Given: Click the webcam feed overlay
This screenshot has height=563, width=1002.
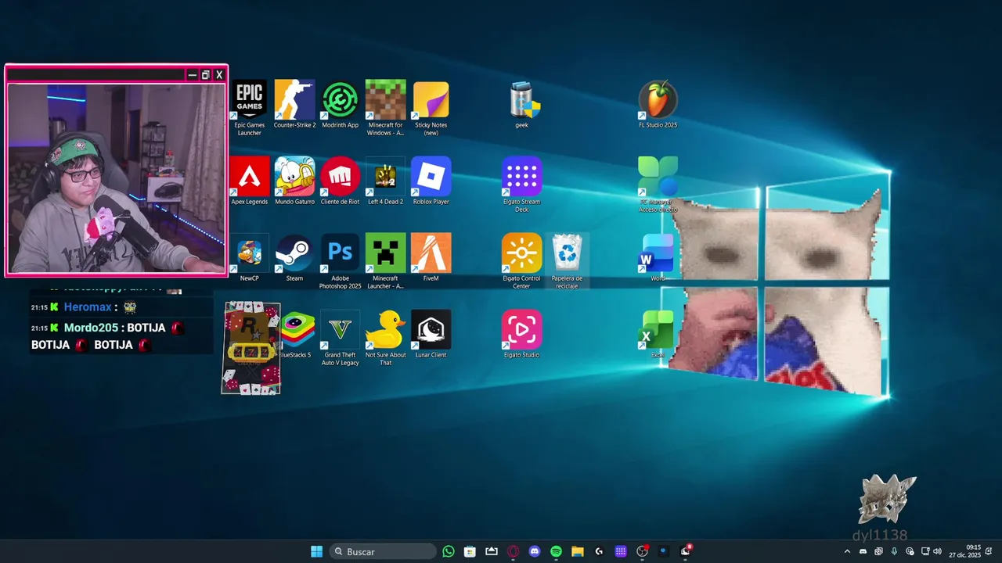Looking at the screenshot, I should (117, 178).
